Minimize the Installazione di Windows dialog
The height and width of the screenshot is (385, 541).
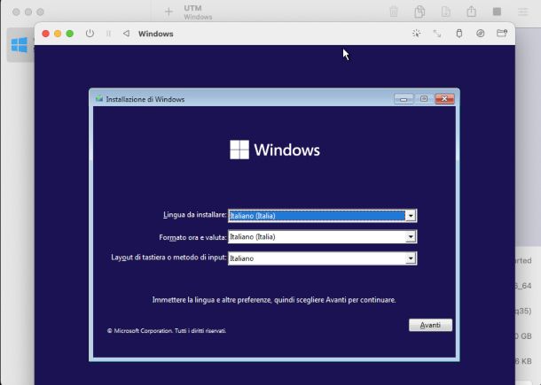tap(404, 99)
